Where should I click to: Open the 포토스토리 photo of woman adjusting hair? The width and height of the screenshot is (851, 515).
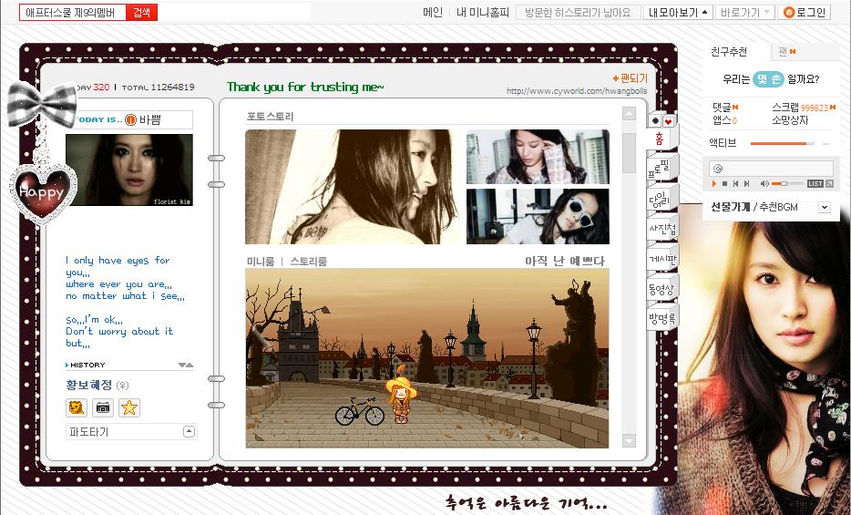(538, 157)
